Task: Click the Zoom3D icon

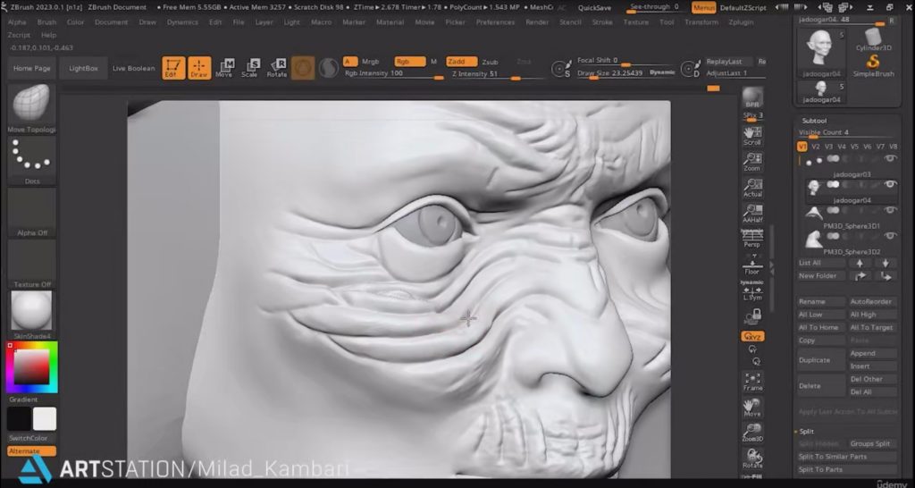Action: [752, 433]
